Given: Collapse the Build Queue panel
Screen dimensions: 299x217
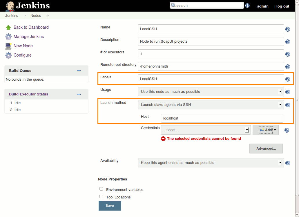Looking at the screenshot, I should click(79, 70).
